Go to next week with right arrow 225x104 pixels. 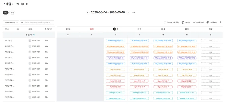128,12
